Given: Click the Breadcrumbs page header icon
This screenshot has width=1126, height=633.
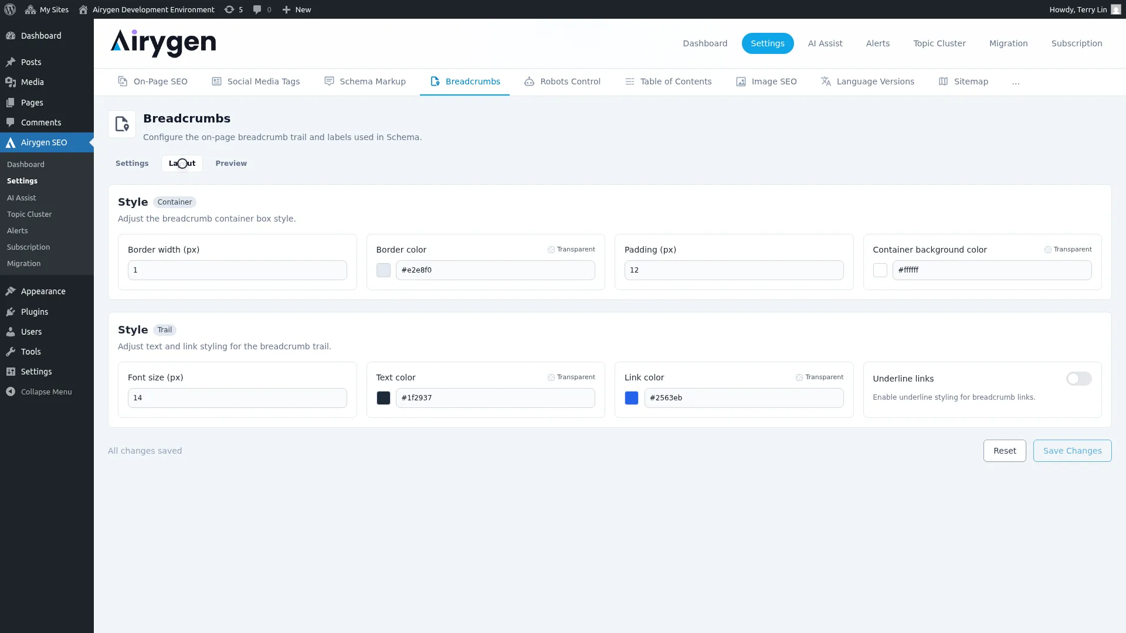Looking at the screenshot, I should click(x=122, y=124).
